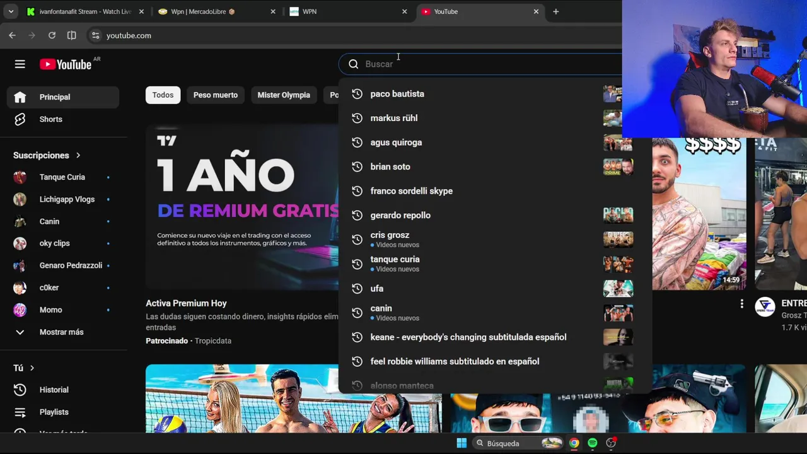
Task: Open Momo channel avatar
Action: pyautogui.click(x=20, y=310)
